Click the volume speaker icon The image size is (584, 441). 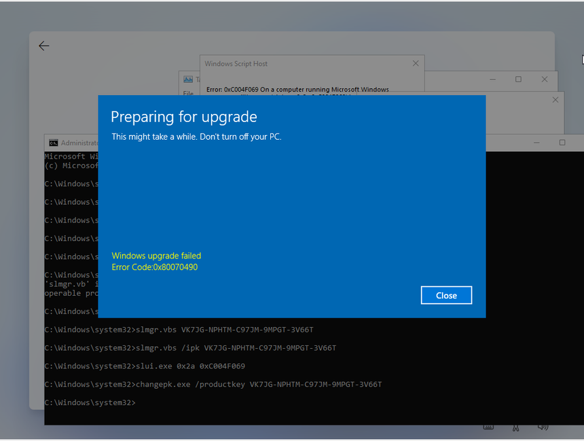[x=543, y=427]
